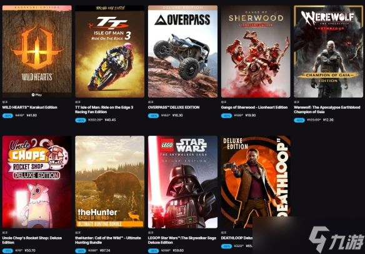Open the WILD HEARTS cover art thumbnail
The image size is (365, 254).
tap(37, 51)
